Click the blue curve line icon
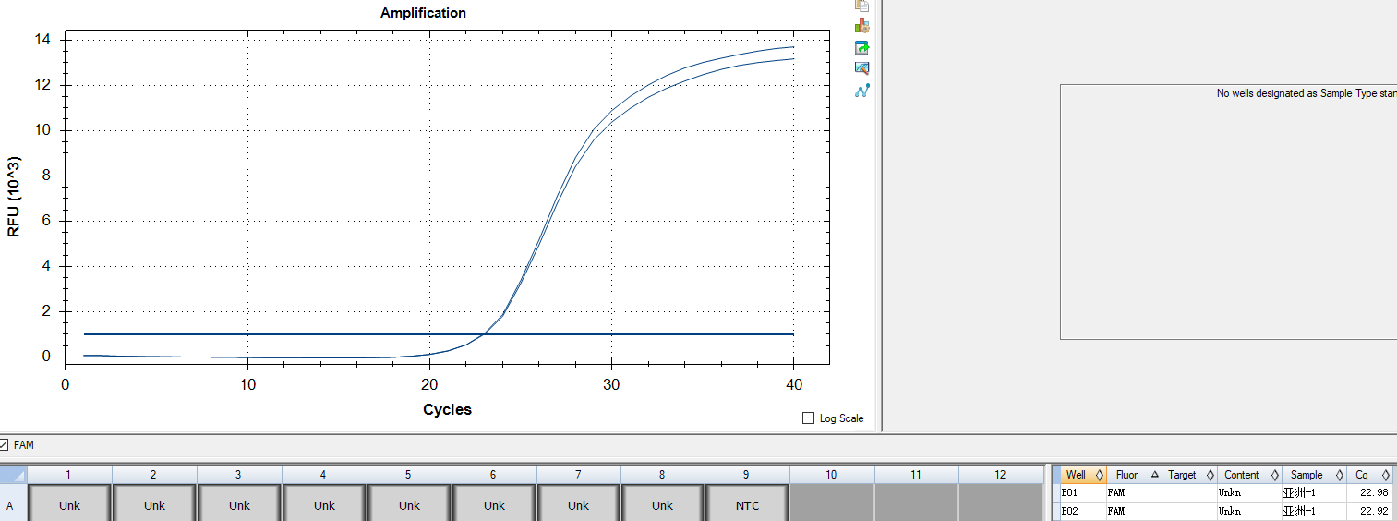This screenshot has width=1397, height=521. pyautogui.click(x=862, y=91)
